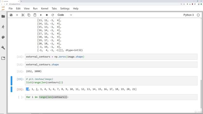
Task: Select the JupyterLab browser tab
Action: 10,1
